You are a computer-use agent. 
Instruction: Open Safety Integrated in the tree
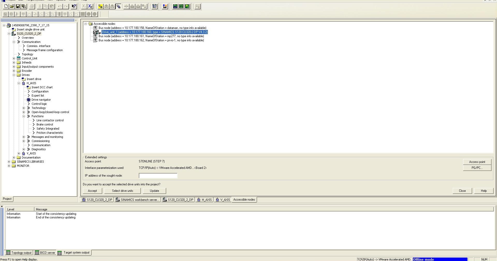click(48, 129)
